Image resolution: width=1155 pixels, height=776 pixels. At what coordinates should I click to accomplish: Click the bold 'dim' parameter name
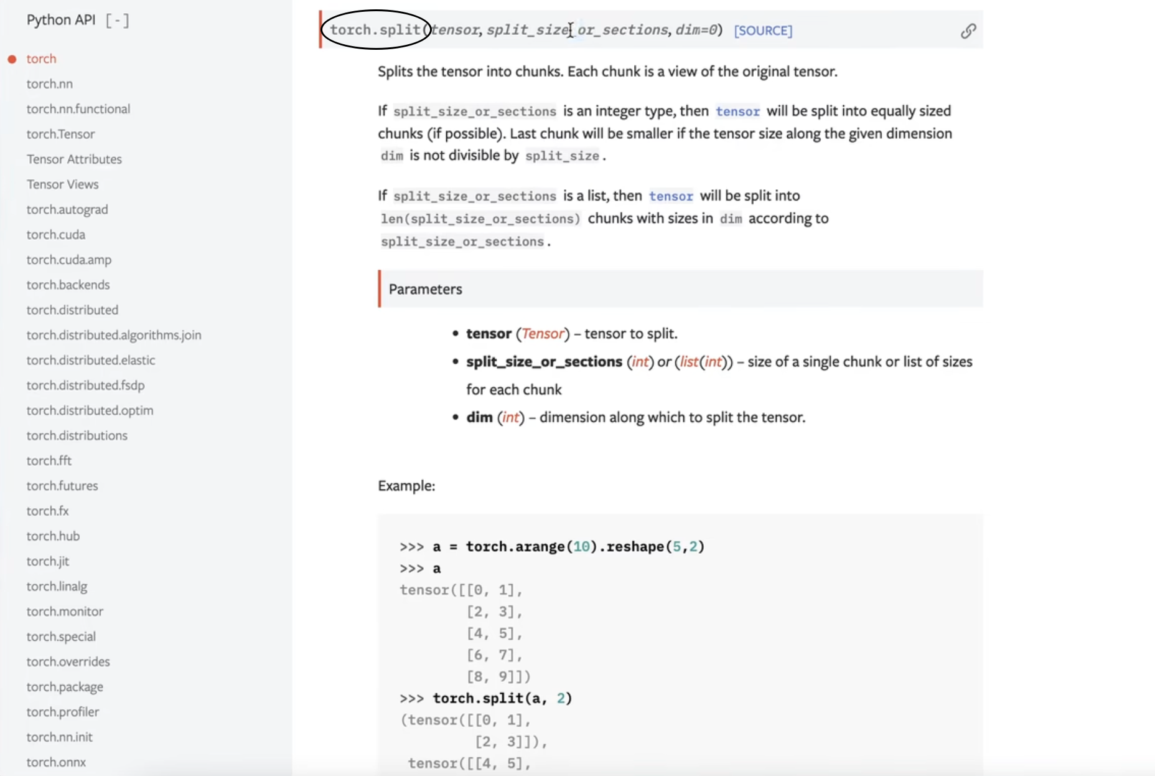click(479, 417)
